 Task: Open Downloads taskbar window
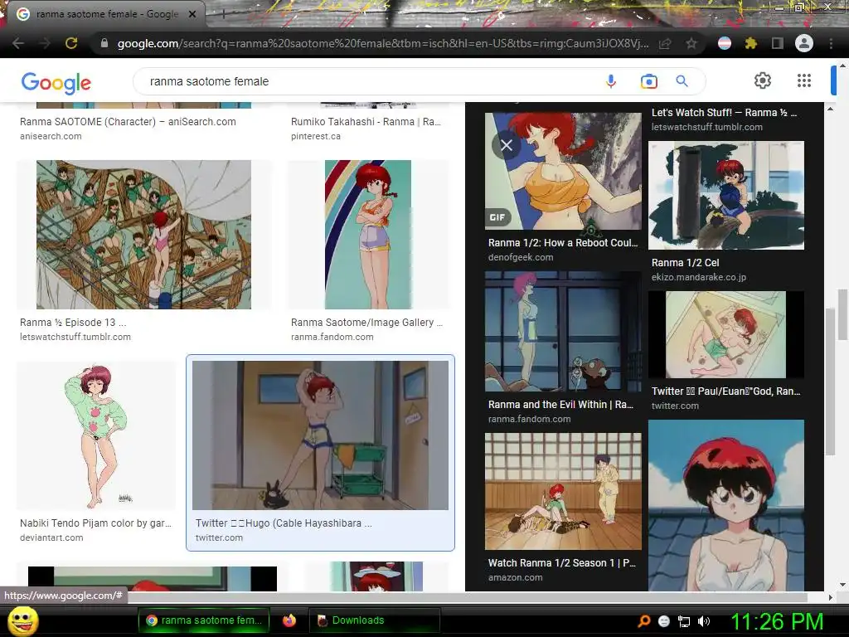coord(374,620)
